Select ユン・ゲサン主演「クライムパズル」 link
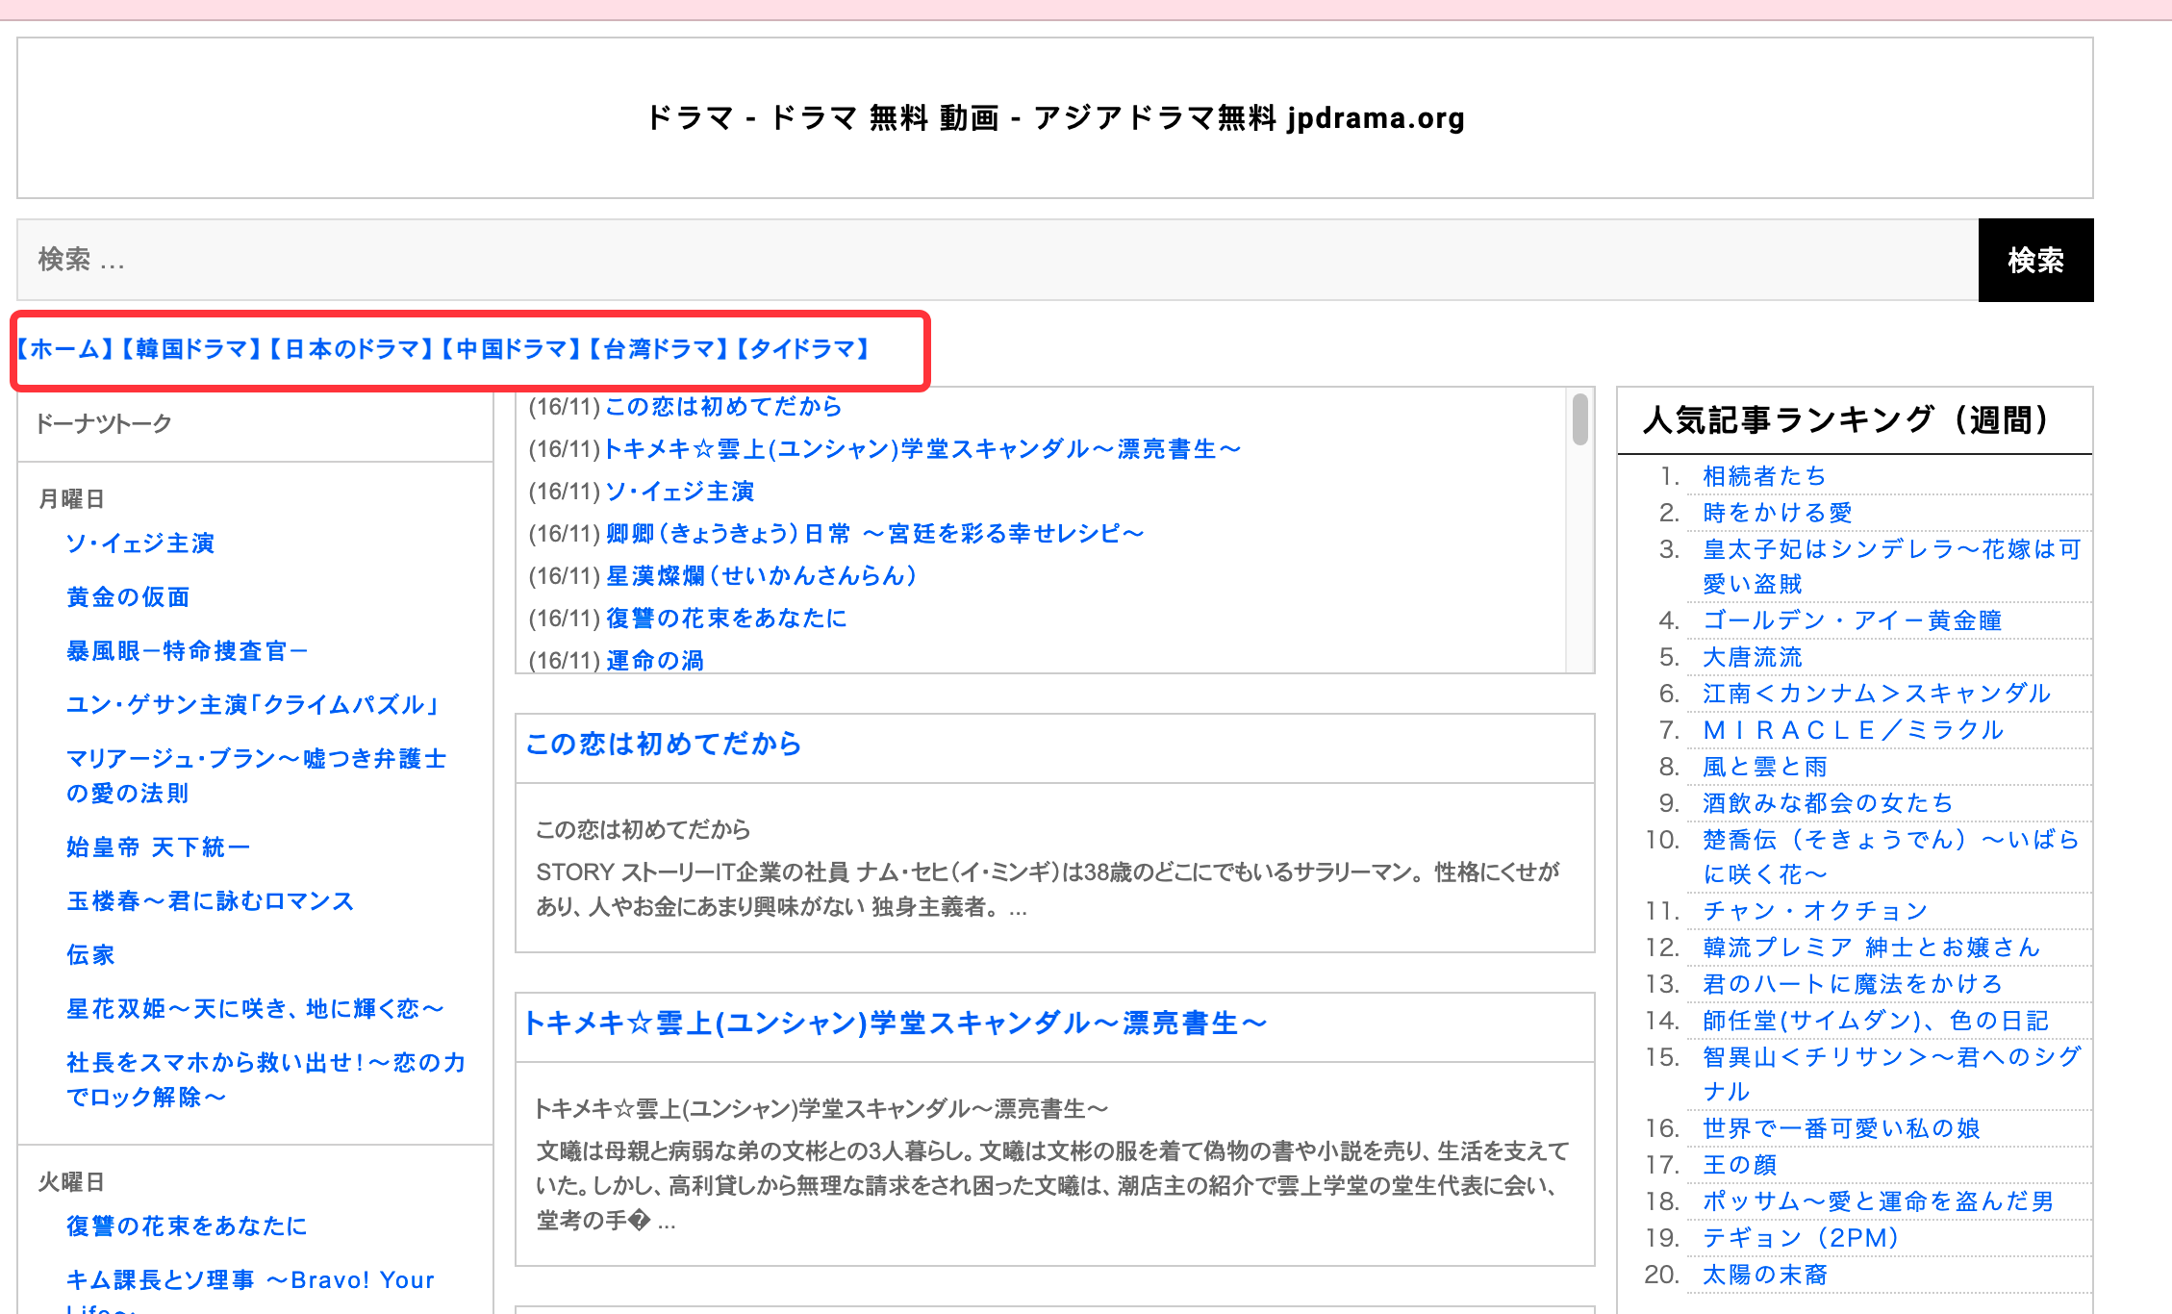The height and width of the screenshot is (1314, 2172). 253,705
